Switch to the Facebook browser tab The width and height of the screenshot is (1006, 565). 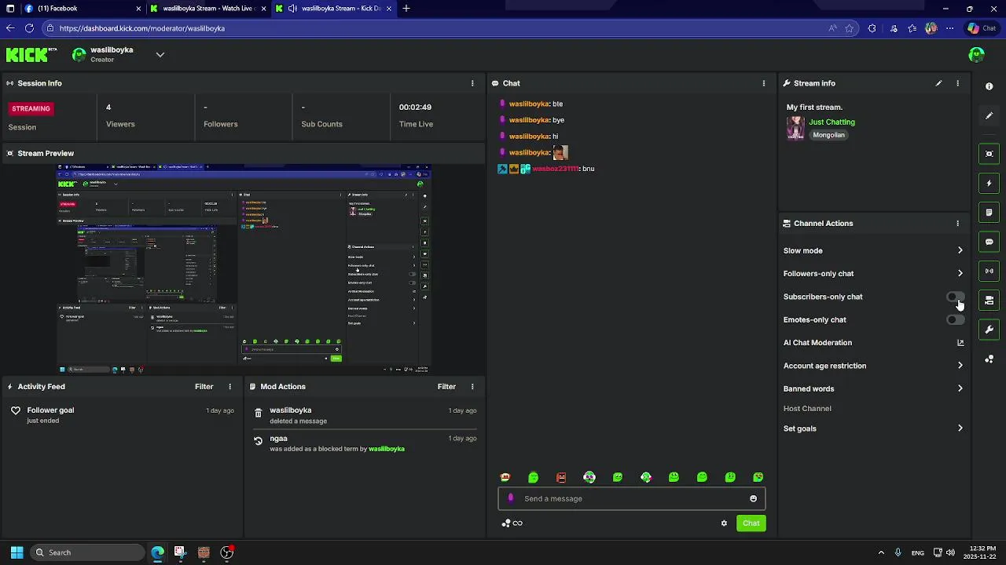click(83, 9)
